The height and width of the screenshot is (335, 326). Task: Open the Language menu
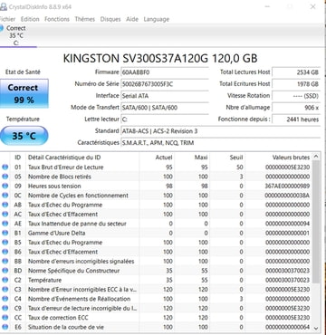tap(157, 19)
